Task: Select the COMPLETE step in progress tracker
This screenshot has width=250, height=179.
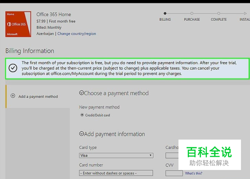Action: 219,17
